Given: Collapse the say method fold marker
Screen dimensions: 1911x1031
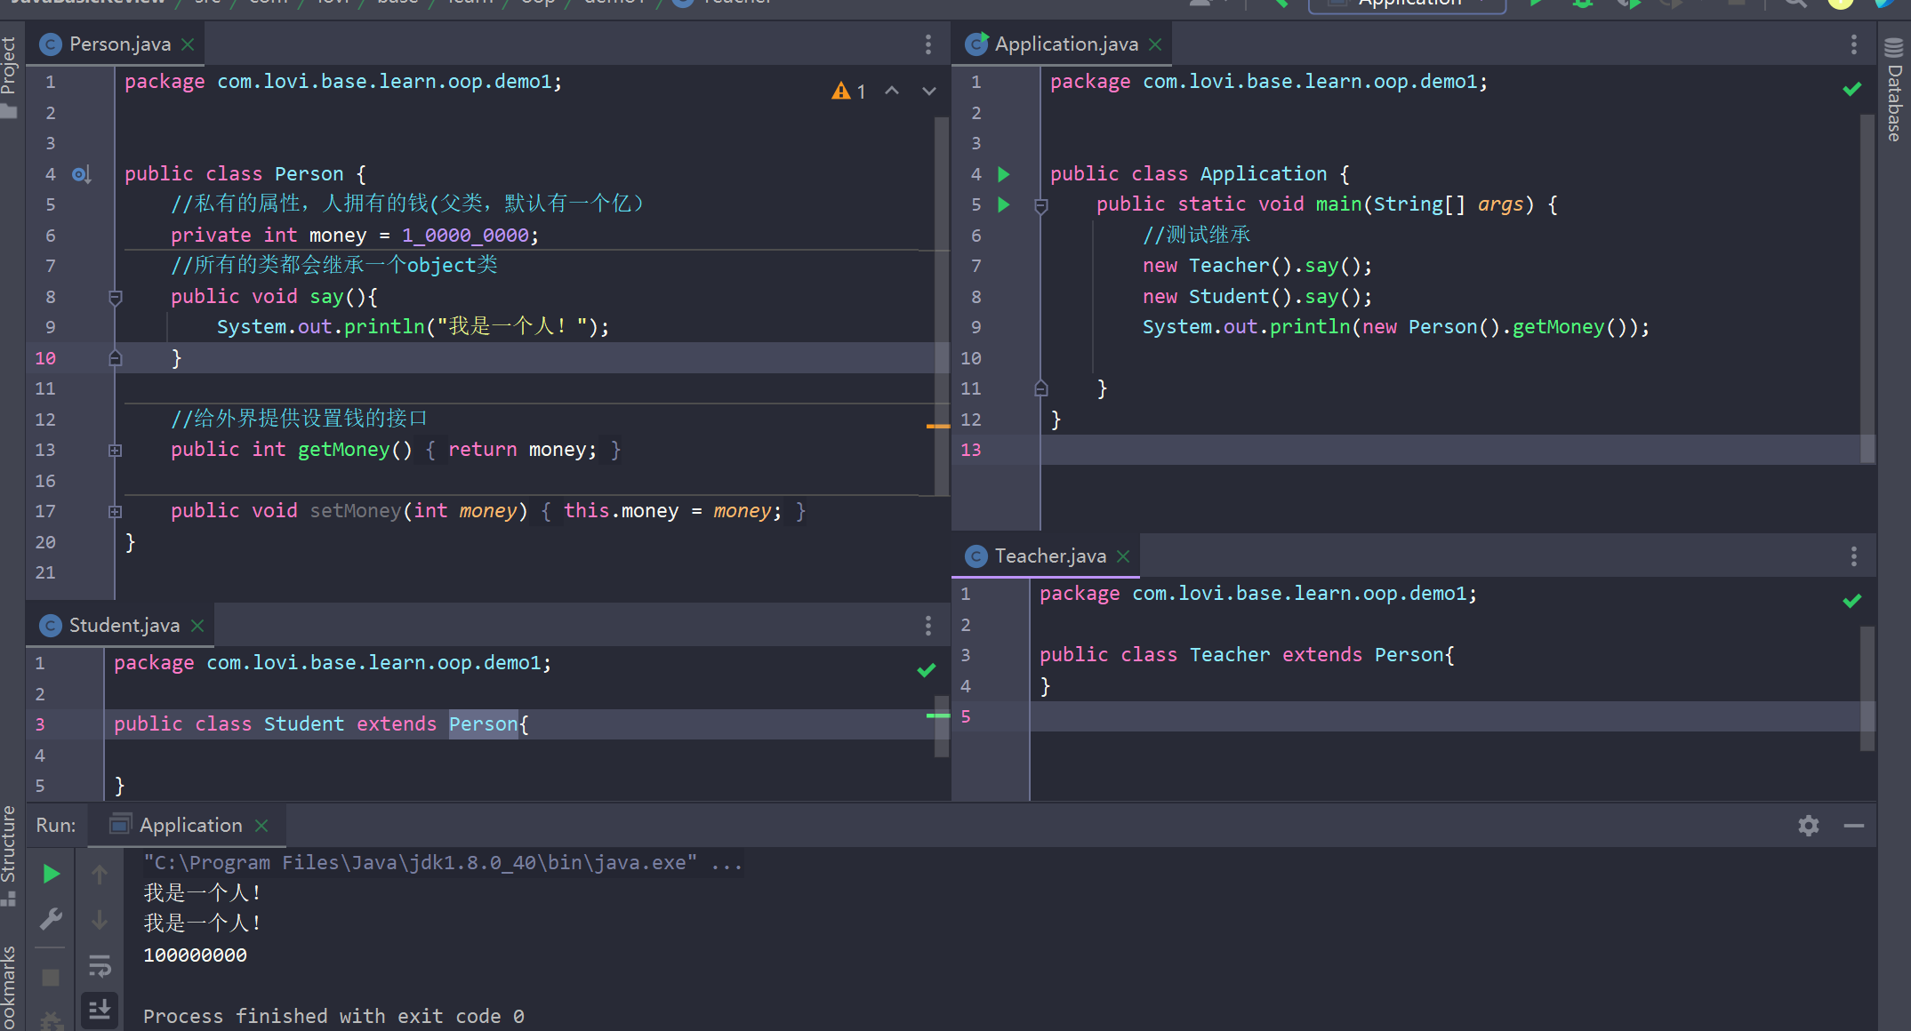Looking at the screenshot, I should (115, 297).
